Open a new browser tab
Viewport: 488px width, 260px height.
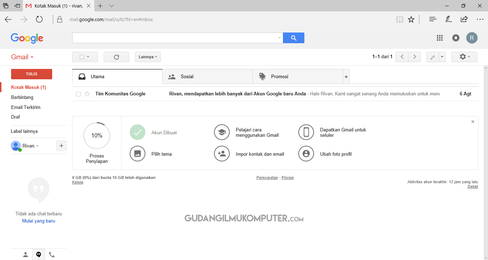(x=100, y=6)
